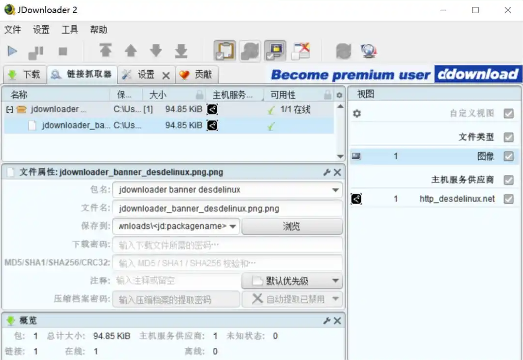Toggle the 自定义视图 checkbox

509,114
